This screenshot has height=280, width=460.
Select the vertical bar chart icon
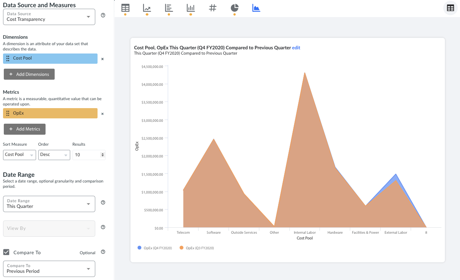coord(191,8)
